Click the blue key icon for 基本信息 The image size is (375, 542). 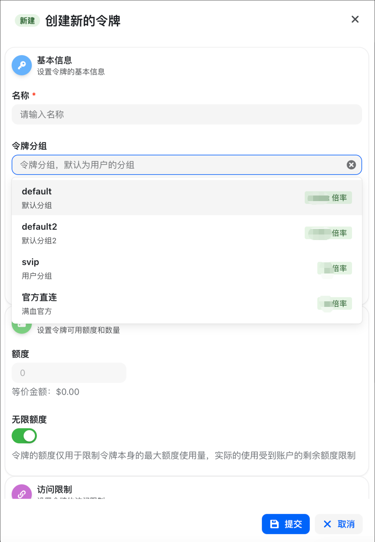pos(22,65)
